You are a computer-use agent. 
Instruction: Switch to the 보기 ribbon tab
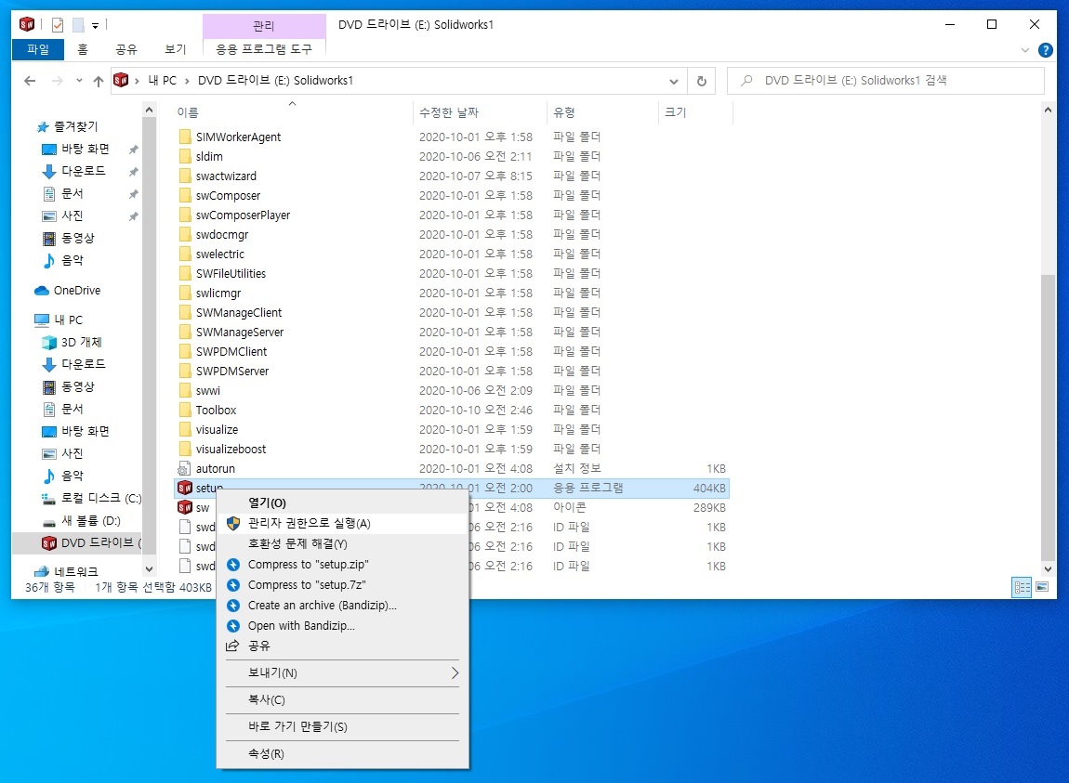175,49
